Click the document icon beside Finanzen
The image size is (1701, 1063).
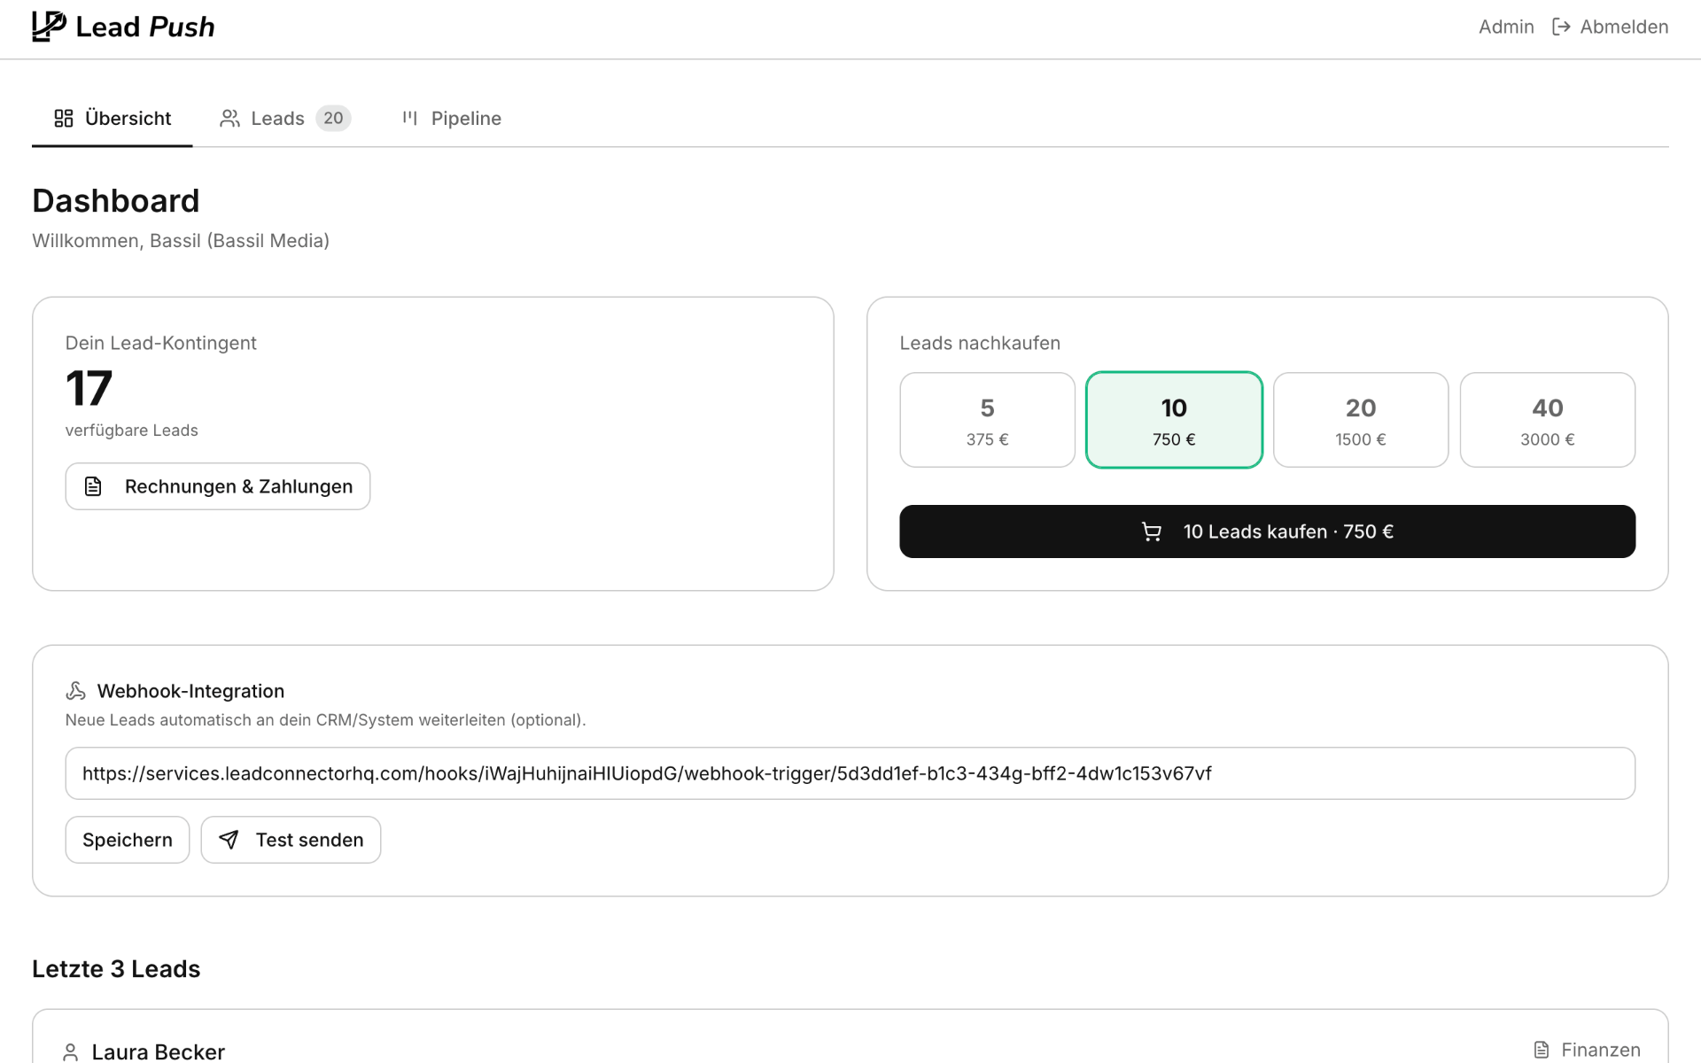[x=1542, y=1050]
